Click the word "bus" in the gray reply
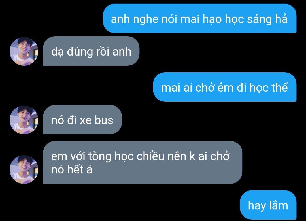Image resolution: width=306 pixels, height=221 pixels. coord(104,120)
